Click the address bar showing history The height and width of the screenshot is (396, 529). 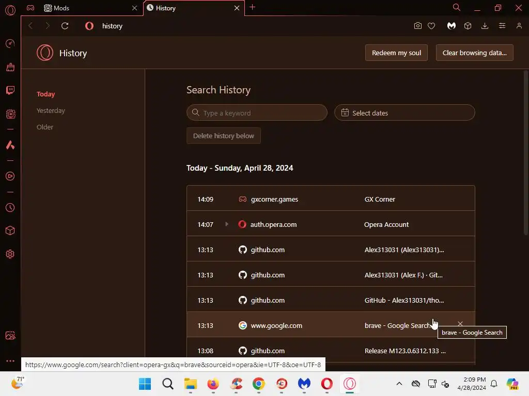[112, 26]
